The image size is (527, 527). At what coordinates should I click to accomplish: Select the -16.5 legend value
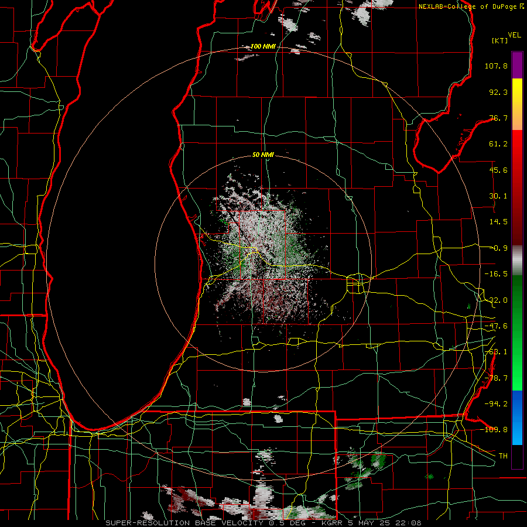click(496, 274)
